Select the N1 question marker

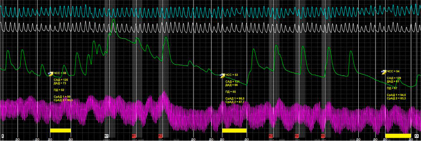[x=106, y=136]
